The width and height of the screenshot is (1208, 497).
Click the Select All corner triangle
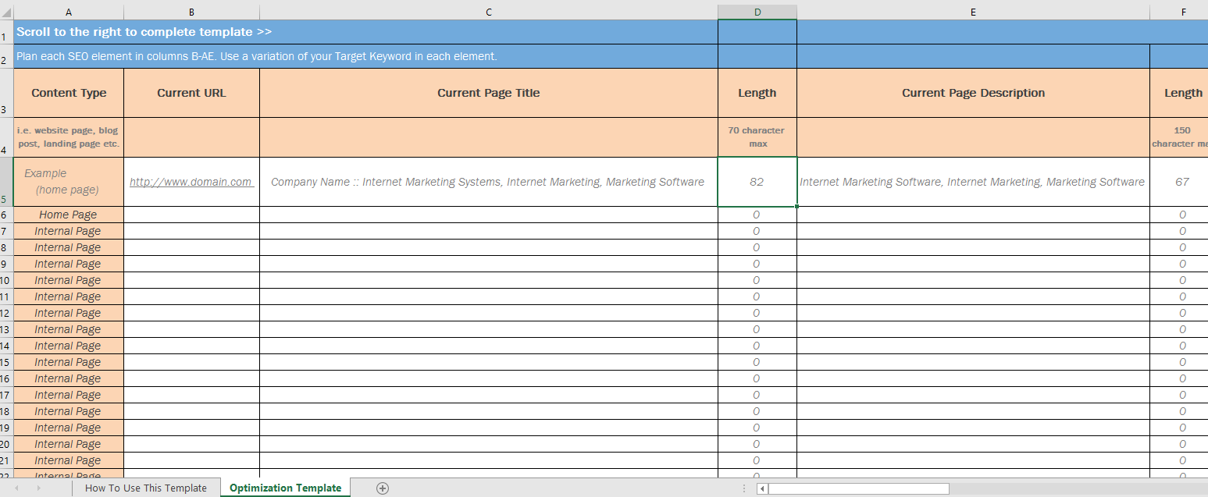point(7,13)
